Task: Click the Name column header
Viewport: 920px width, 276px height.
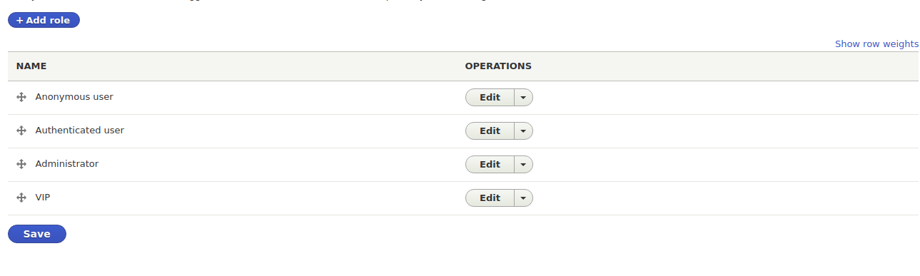Action: point(31,66)
